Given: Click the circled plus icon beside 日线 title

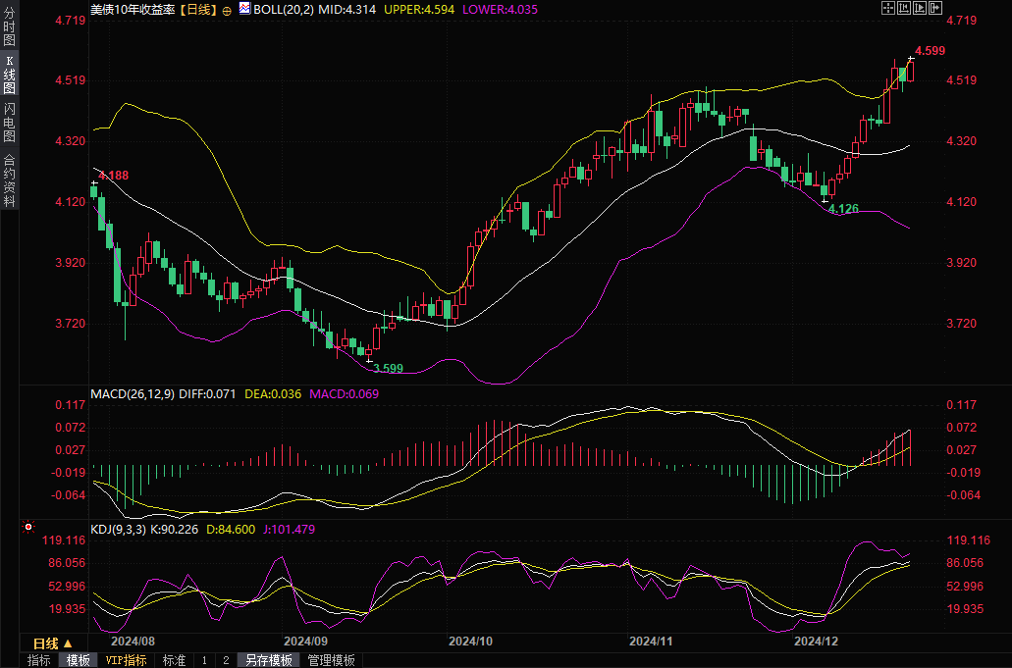Looking at the screenshot, I should pos(227,9).
